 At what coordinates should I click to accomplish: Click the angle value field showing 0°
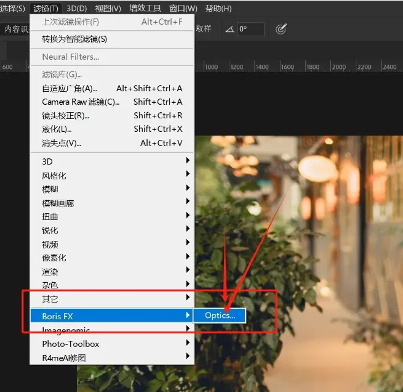(x=250, y=29)
